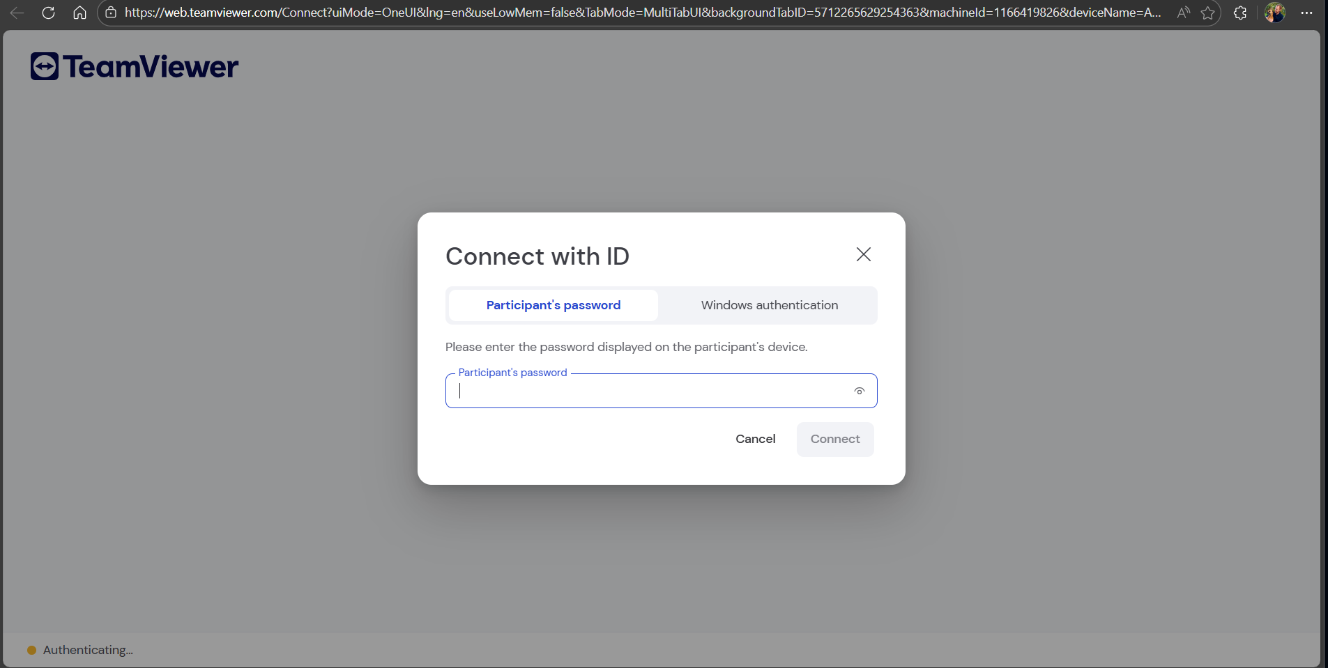Click the Cancel button
This screenshot has height=668, width=1328.
(x=756, y=439)
